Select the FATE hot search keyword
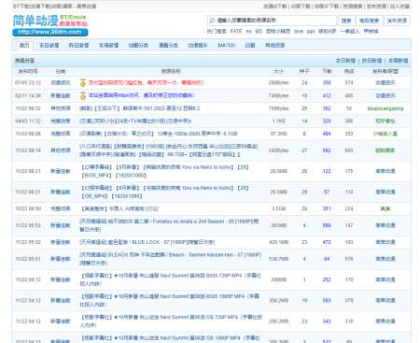420x343 pixels. pyautogui.click(x=236, y=32)
